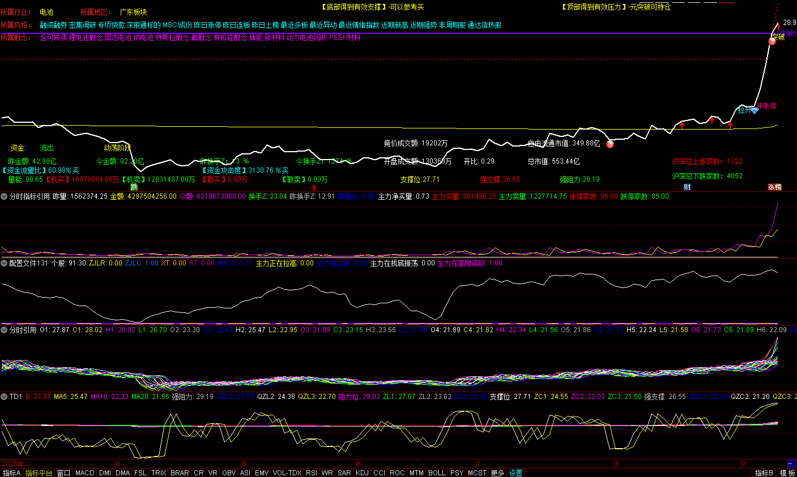
Task: Switch to the BOLL indicator tab
Action: [437, 473]
